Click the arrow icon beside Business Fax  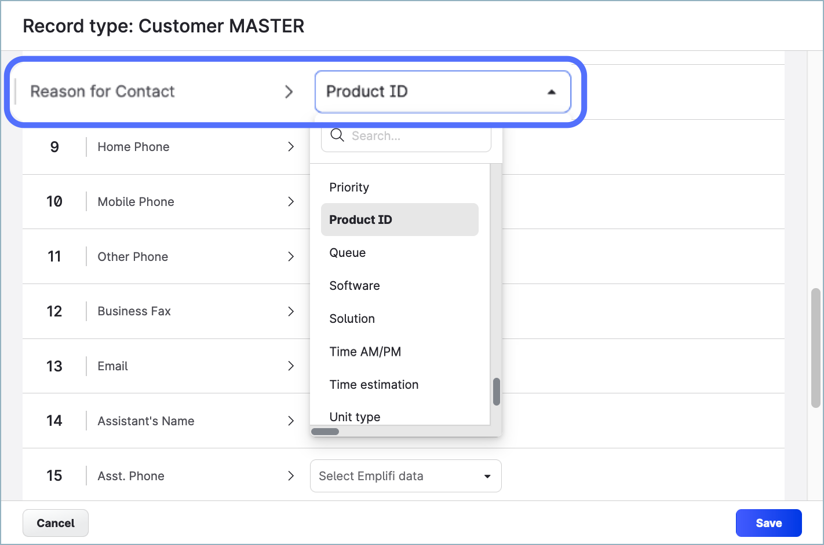[291, 311]
